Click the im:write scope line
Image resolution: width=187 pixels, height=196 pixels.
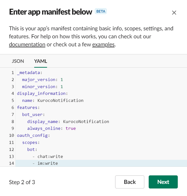point(45,163)
